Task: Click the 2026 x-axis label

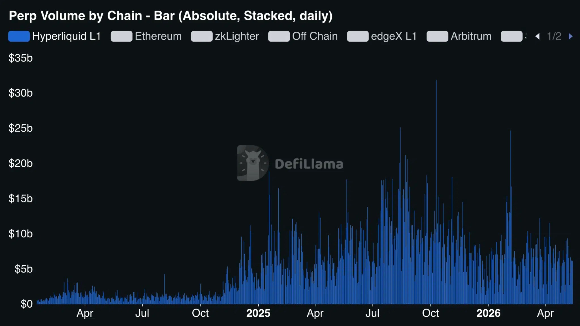Action: pos(489,313)
